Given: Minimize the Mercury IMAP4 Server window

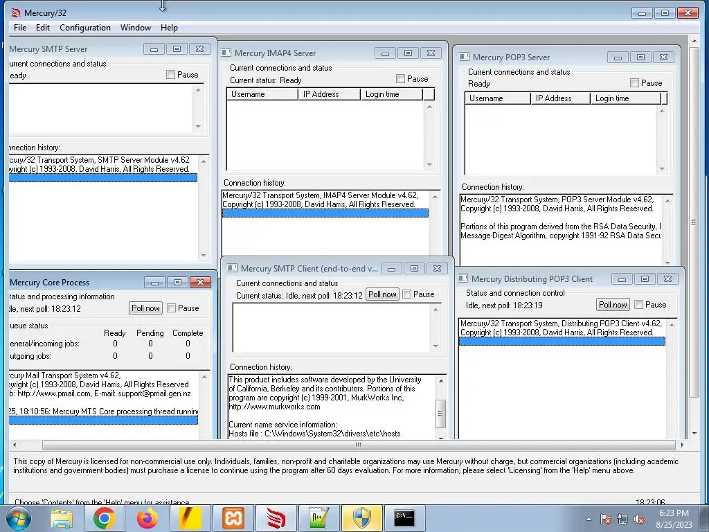Looking at the screenshot, I should pos(385,53).
